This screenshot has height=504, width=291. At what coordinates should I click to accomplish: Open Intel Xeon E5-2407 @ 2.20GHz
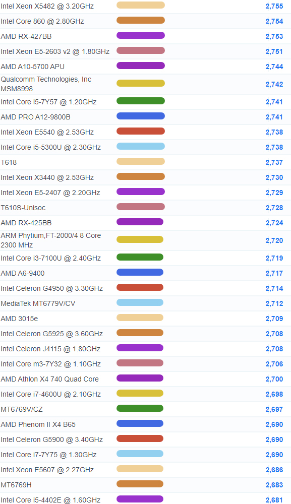pyautogui.click(x=50, y=193)
